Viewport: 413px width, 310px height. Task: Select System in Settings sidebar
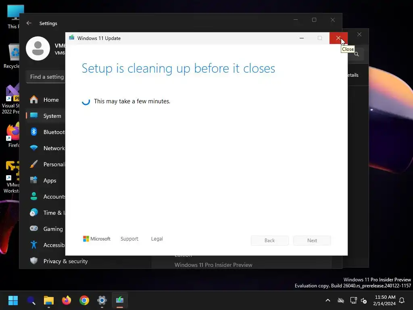(46, 116)
